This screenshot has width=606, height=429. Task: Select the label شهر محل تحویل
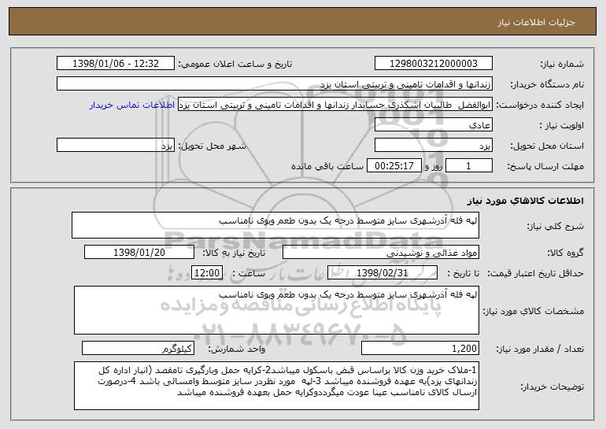pyautogui.click(x=212, y=146)
